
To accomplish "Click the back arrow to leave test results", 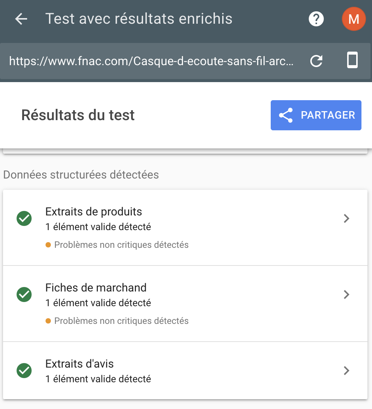I will tap(21, 19).
